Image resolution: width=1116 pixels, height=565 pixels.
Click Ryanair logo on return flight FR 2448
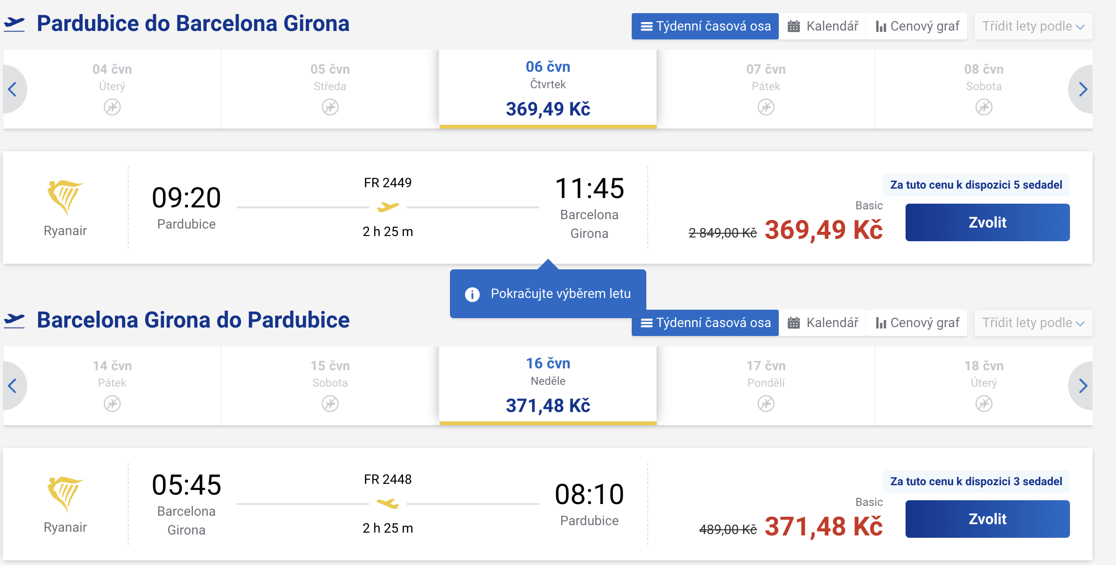65,494
